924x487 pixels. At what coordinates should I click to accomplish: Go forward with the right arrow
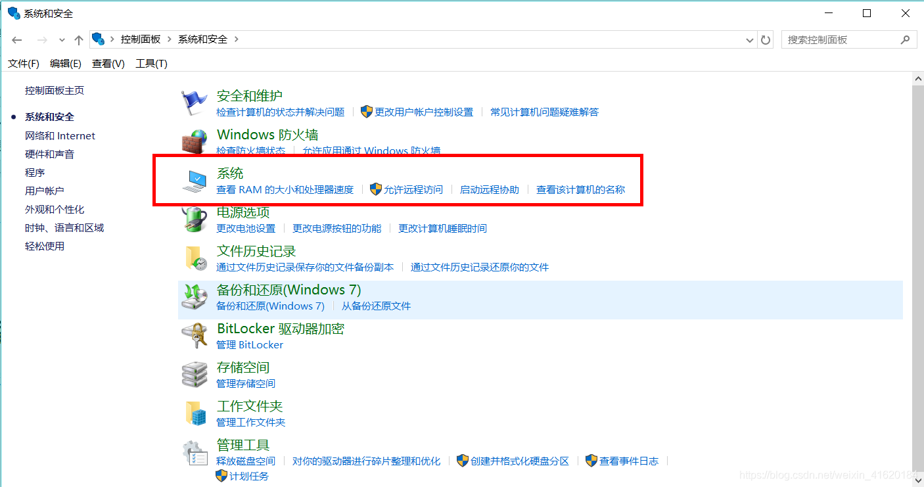[x=42, y=40]
